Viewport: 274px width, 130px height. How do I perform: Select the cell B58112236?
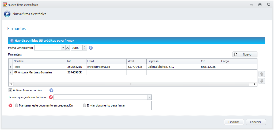click(x=210, y=67)
